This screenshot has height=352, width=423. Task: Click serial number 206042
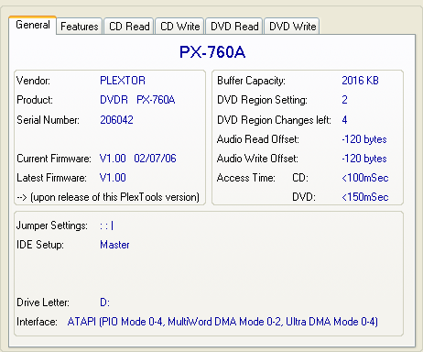click(x=116, y=120)
